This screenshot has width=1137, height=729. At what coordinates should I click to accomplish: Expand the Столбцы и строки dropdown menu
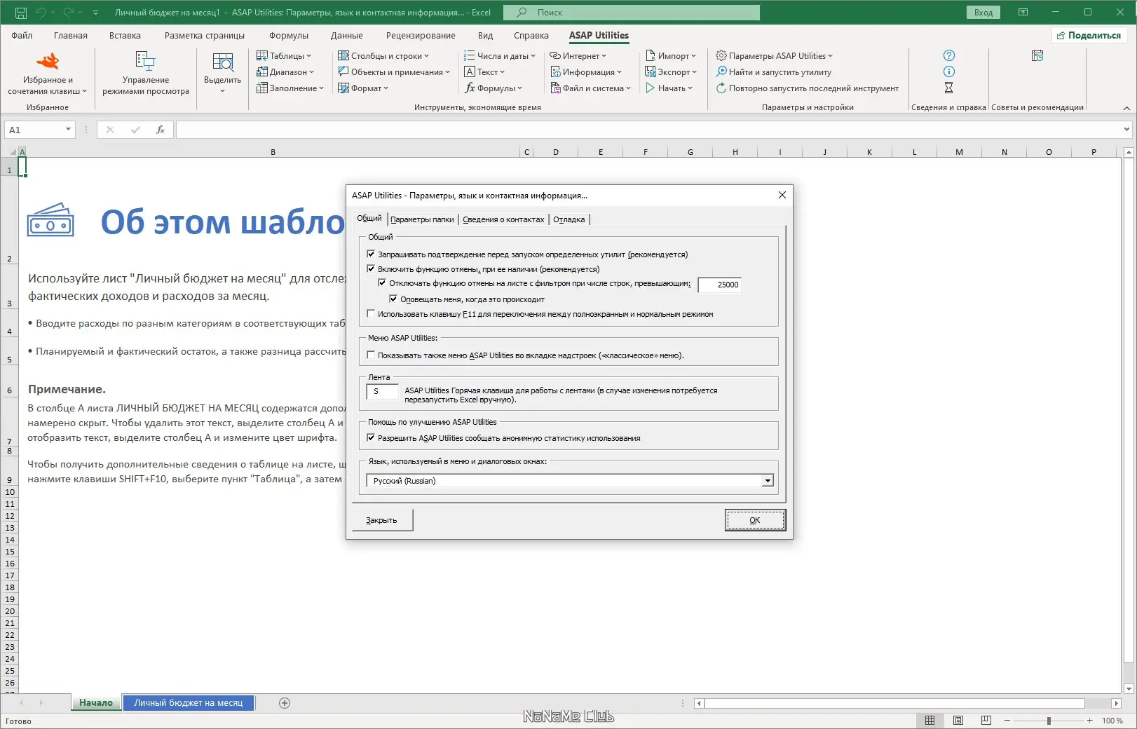(383, 56)
